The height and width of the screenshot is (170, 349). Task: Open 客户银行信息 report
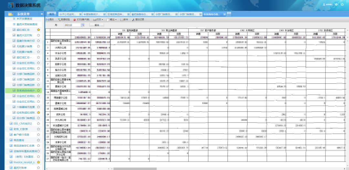(x=21, y=135)
